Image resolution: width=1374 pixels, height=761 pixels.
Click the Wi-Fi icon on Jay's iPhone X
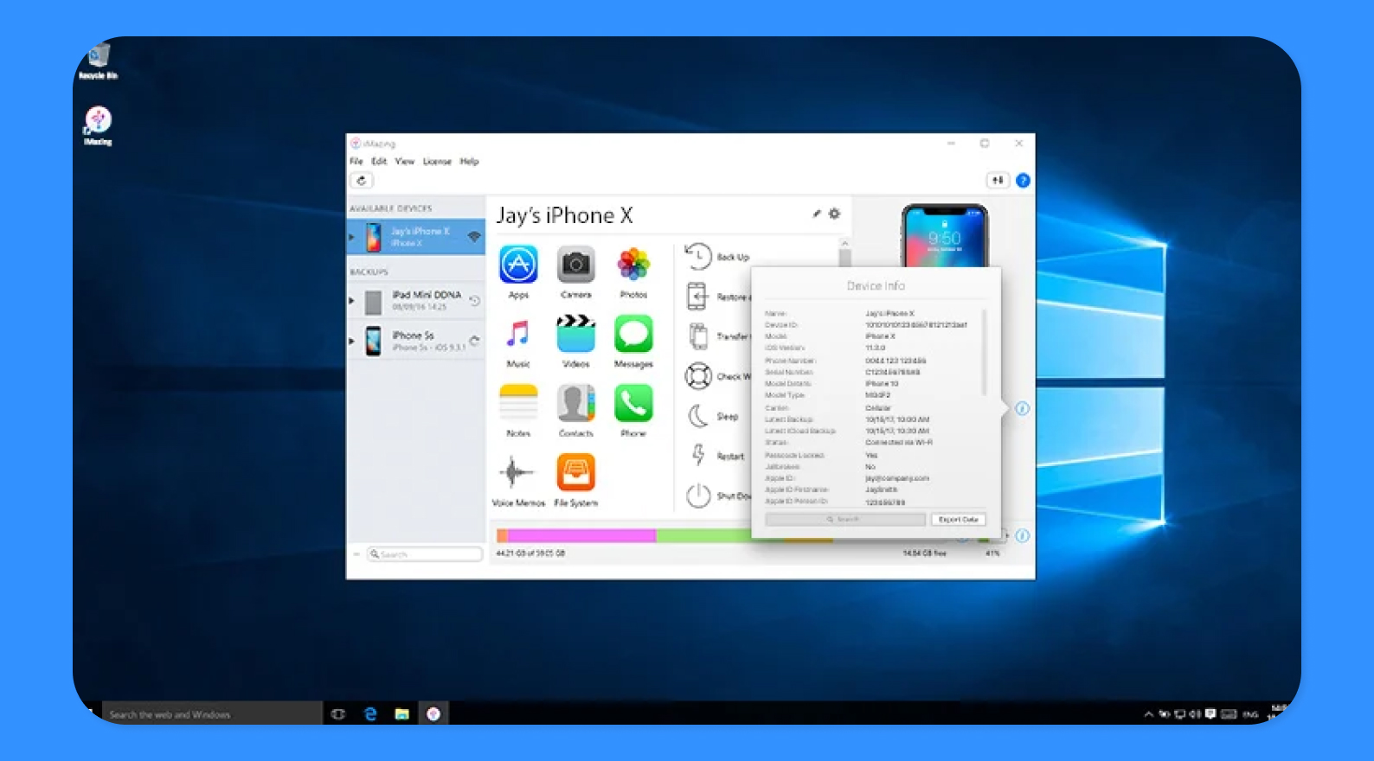pos(474,236)
